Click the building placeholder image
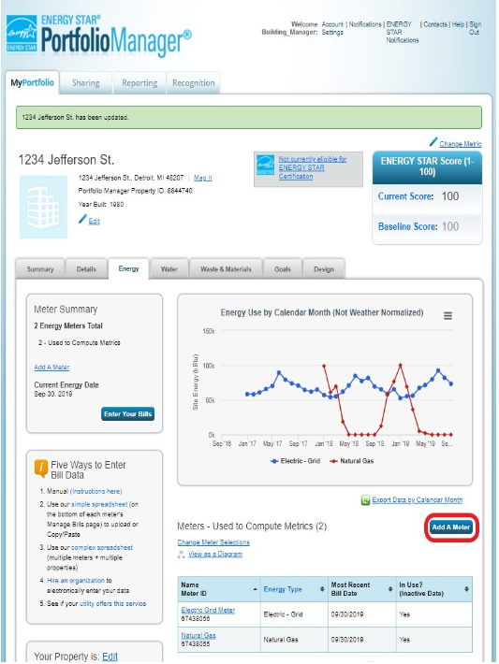 43,207
